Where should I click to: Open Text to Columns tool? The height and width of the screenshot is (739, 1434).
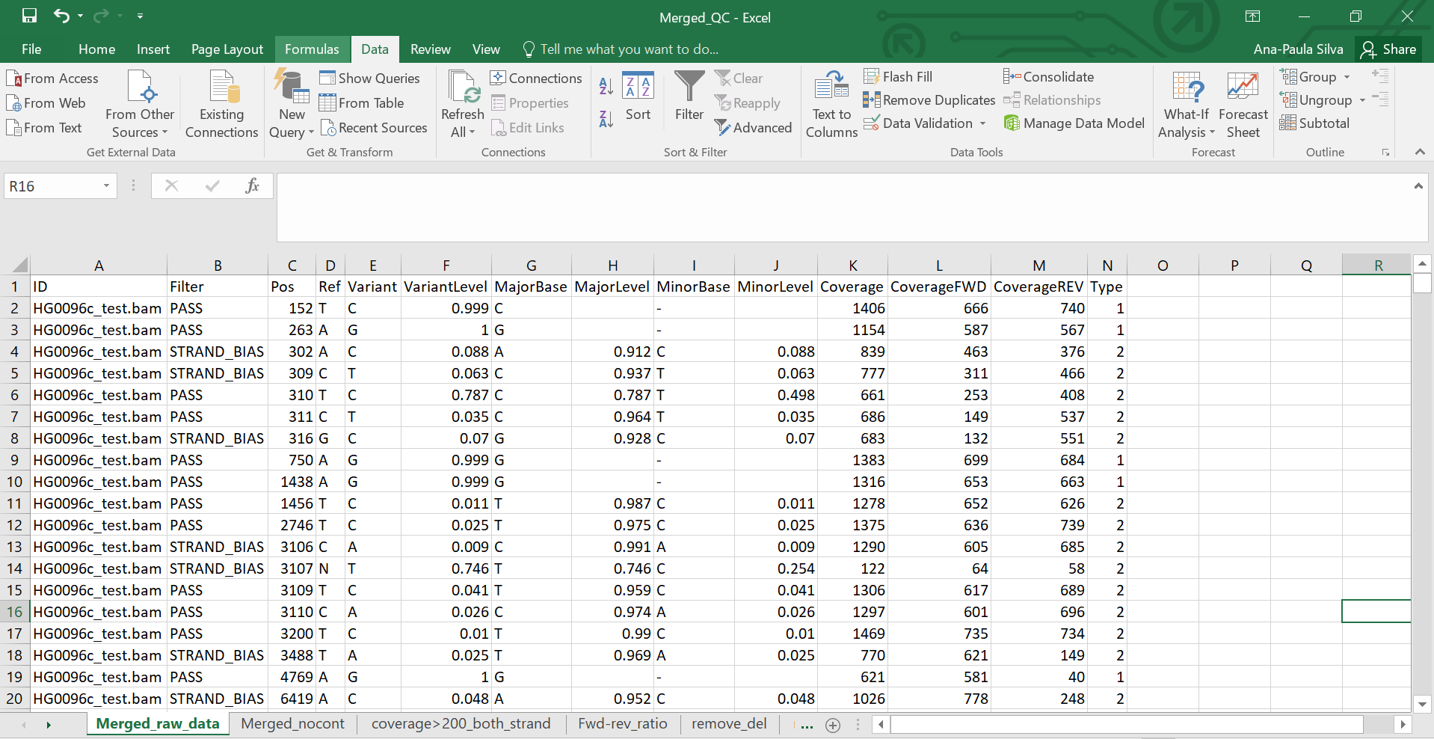click(x=831, y=105)
